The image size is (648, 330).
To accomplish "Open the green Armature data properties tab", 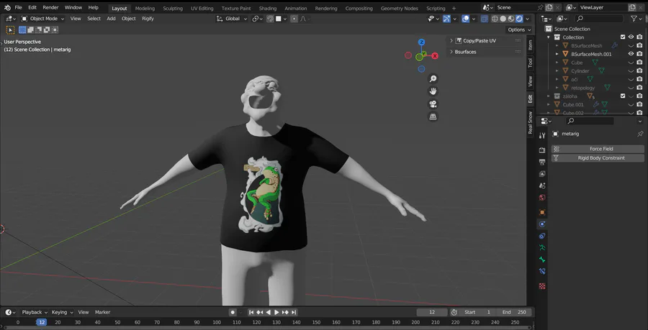I will 542,248.
